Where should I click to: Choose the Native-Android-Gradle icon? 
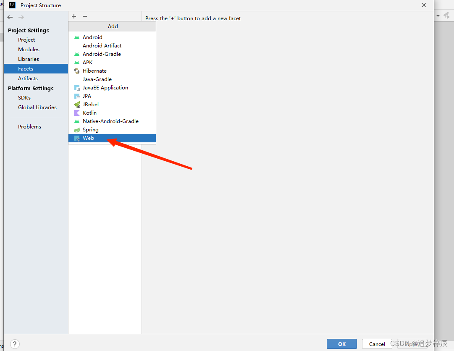coord(77,121)
